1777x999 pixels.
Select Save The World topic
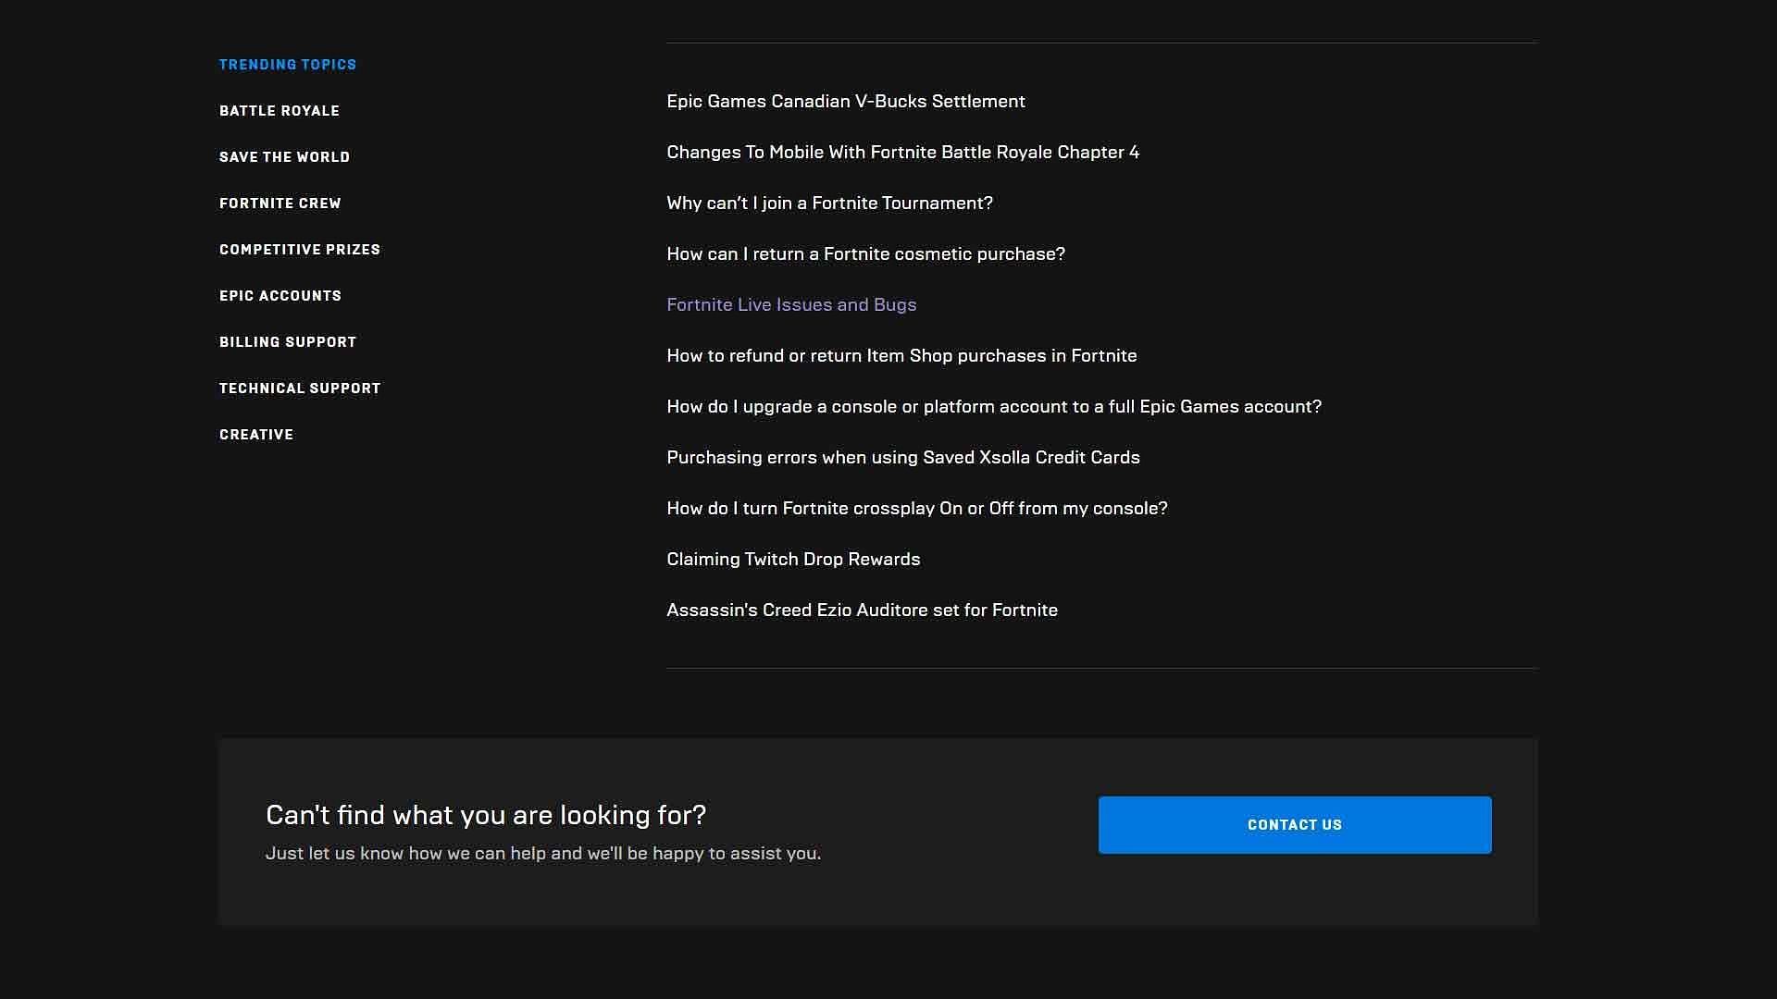point(286,156)
